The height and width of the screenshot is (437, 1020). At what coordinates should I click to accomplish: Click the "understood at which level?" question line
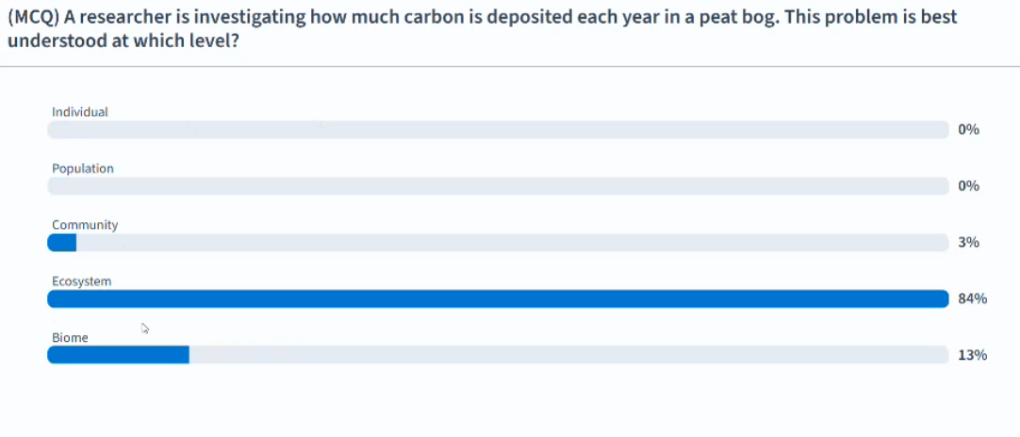click(123, 42)
